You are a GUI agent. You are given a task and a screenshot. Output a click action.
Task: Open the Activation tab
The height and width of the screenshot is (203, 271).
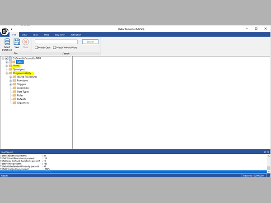[x=76, y=35]
